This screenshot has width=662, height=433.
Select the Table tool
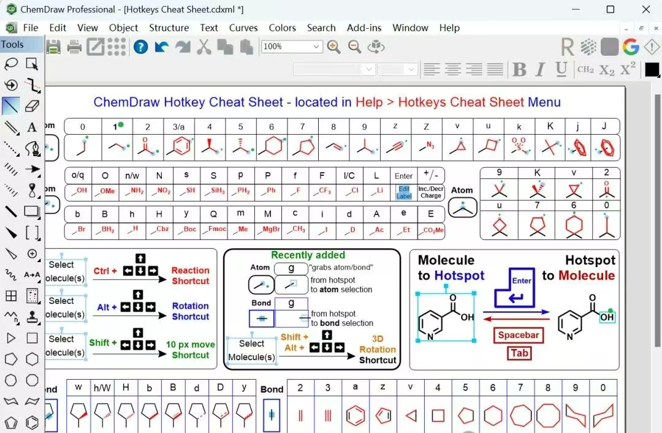pyautogui.click(x=11, y=296)
